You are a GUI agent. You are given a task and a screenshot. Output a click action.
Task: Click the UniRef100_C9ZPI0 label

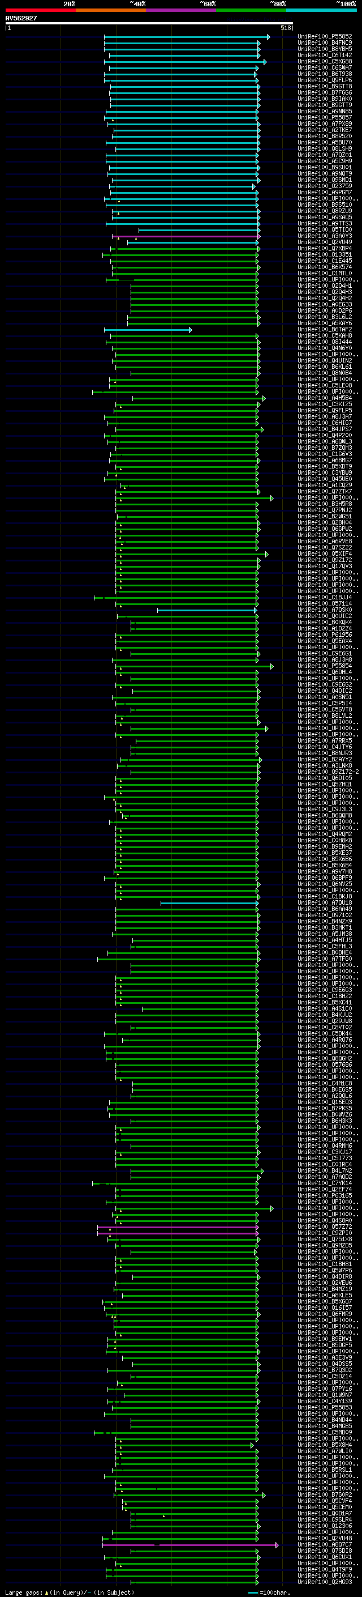(325, 1233)
